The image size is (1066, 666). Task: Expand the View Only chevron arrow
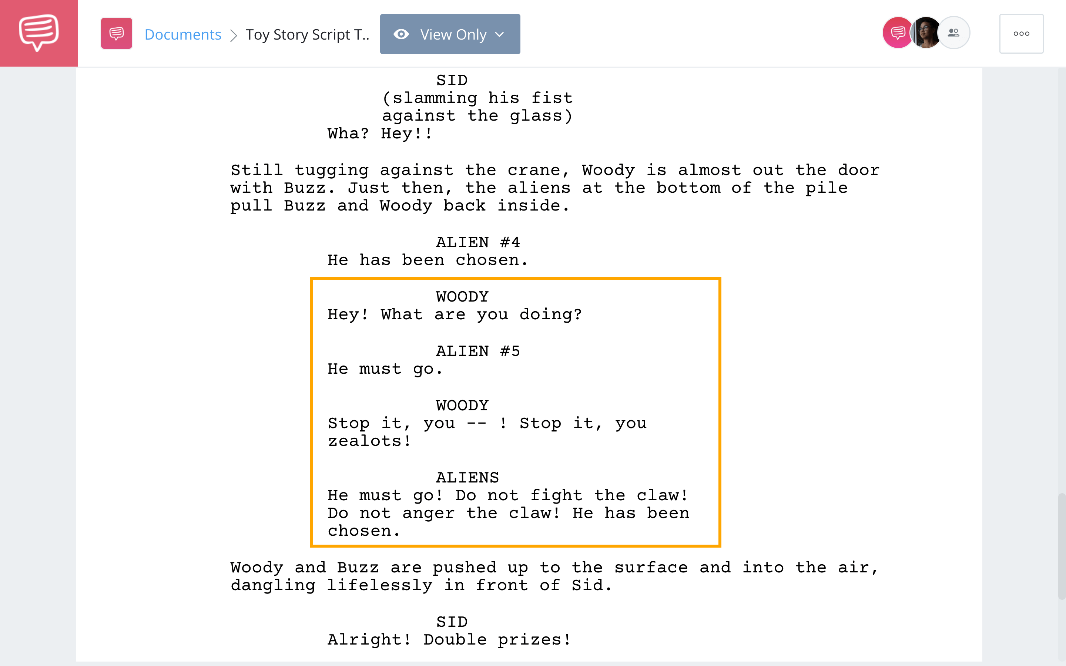(500, 34)
